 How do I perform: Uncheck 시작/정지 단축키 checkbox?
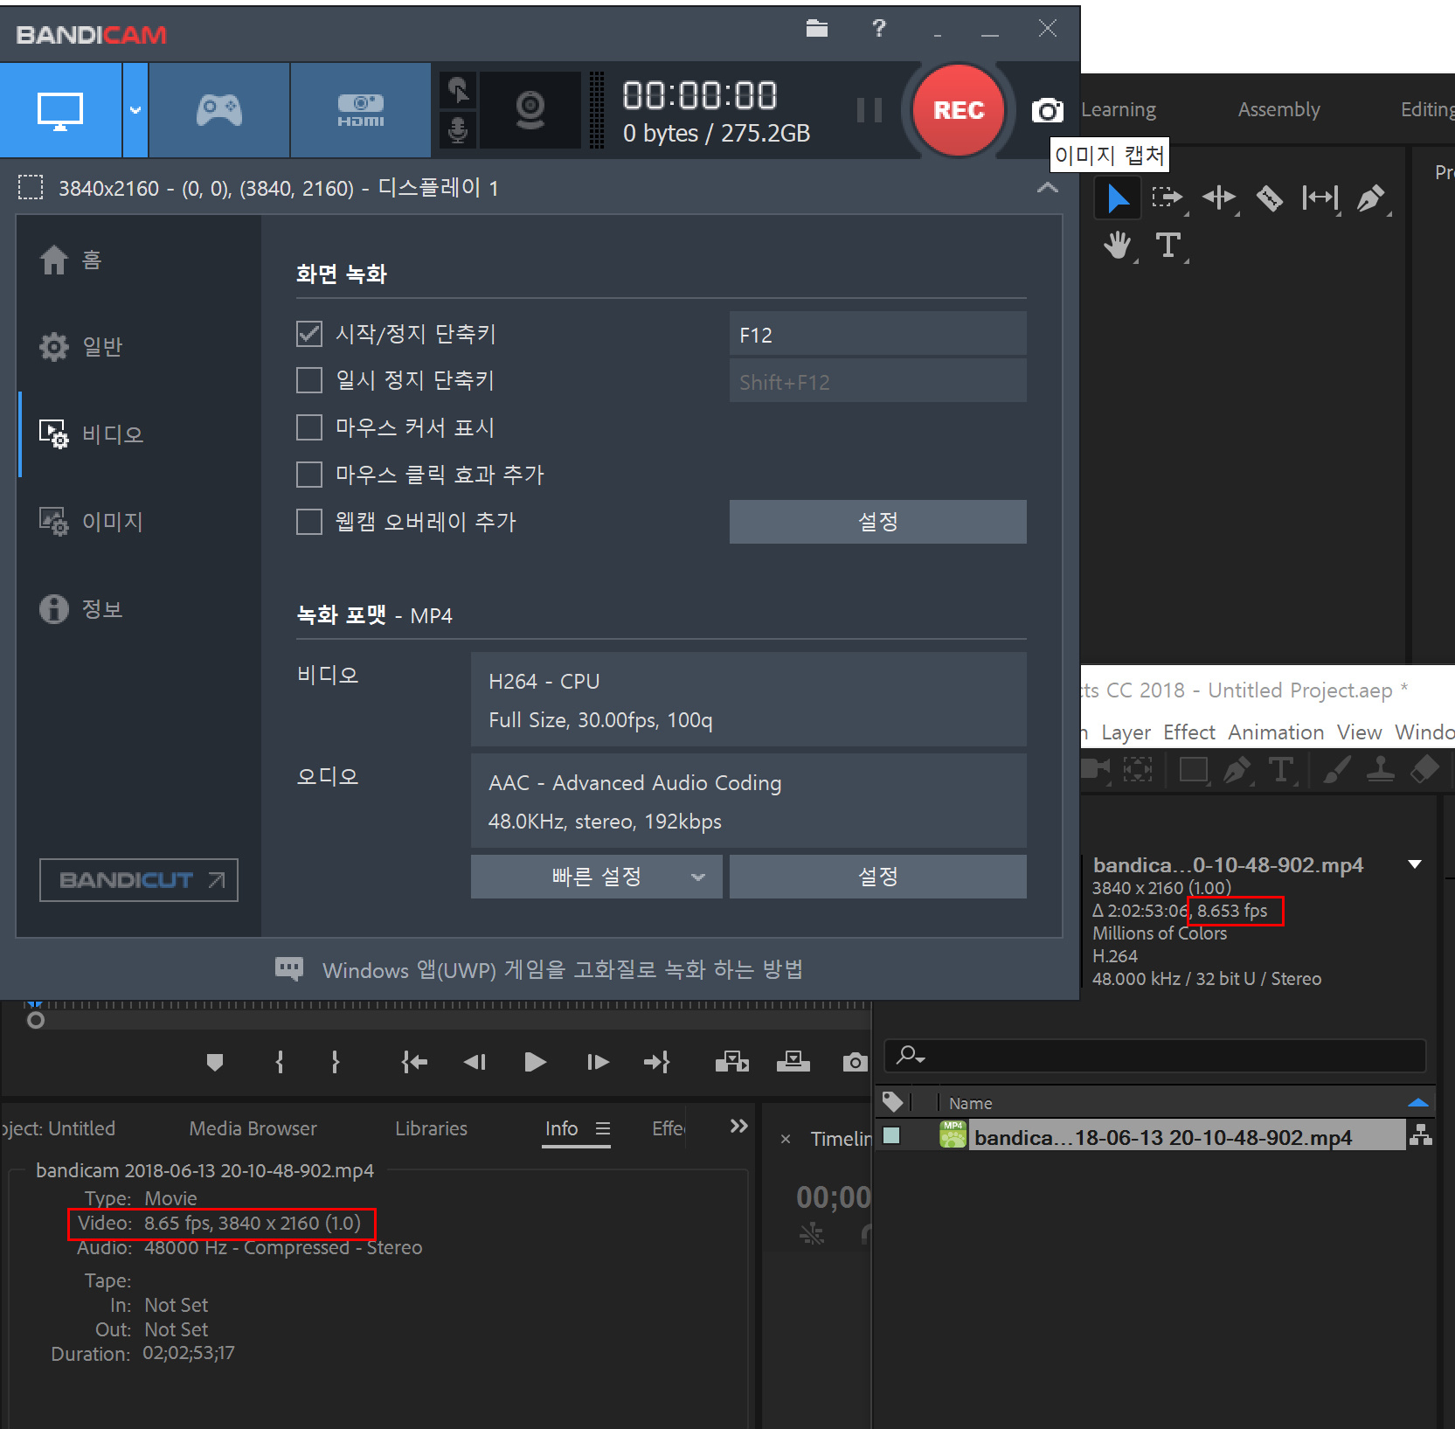point(309,334)
